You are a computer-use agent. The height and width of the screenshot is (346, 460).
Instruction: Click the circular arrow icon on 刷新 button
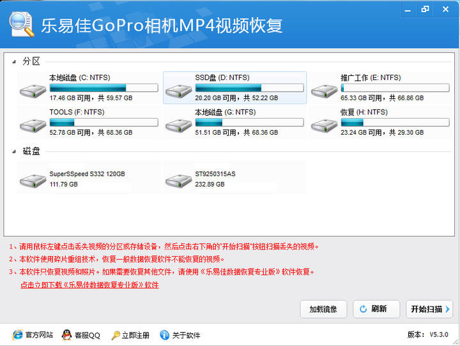[x=363, y=309]
